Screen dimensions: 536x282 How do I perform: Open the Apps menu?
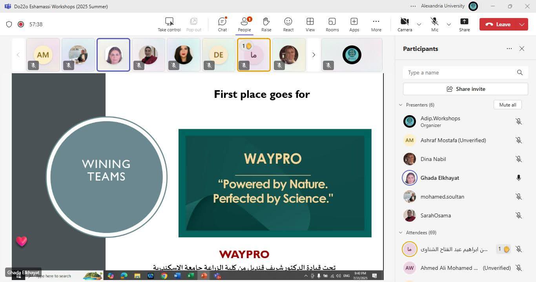click(354, 24)
